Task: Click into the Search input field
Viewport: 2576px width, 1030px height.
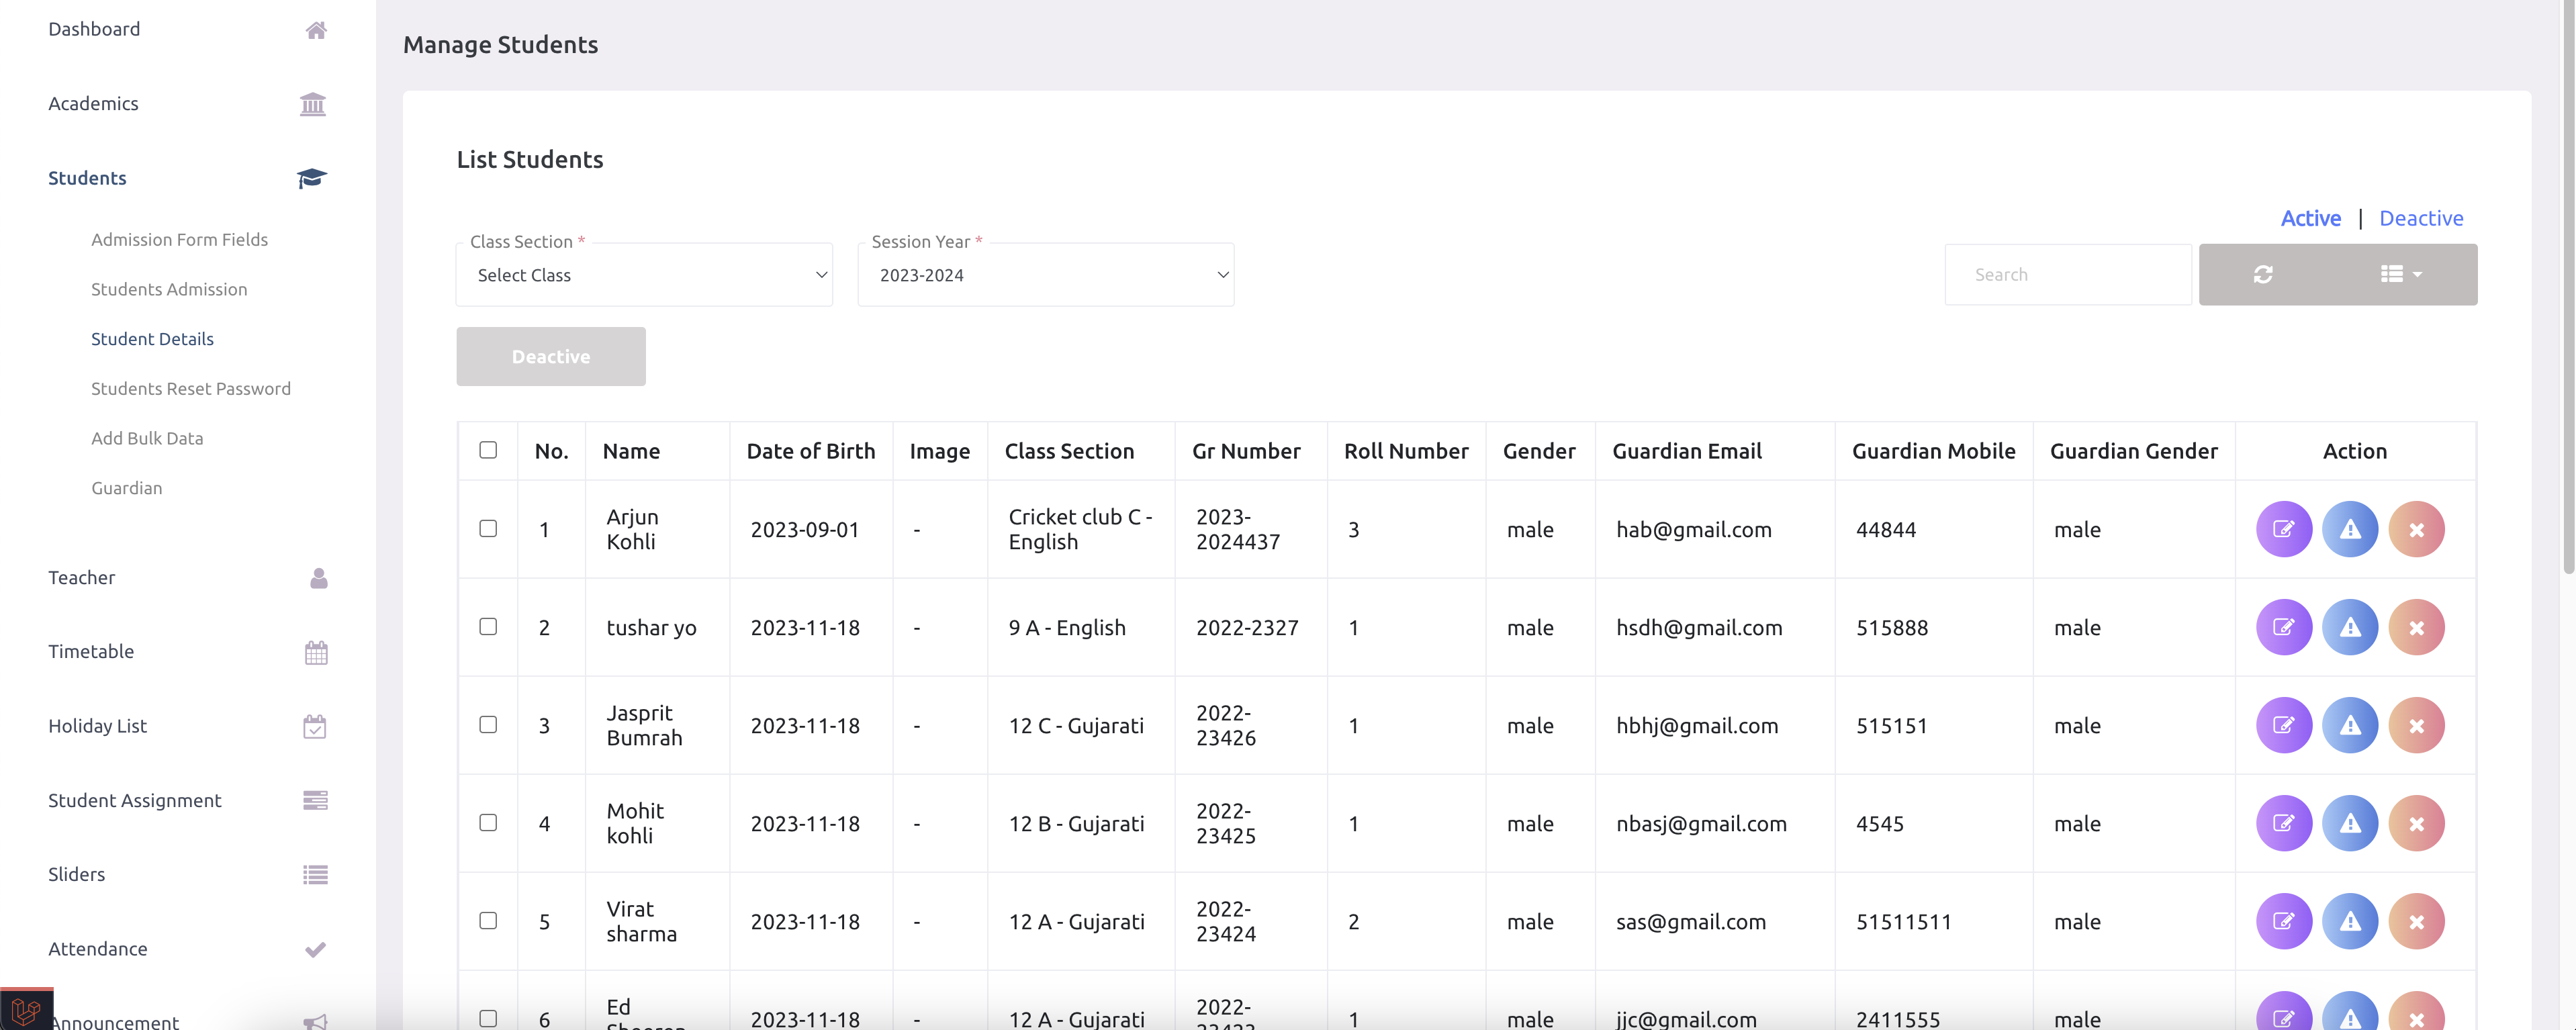Action: (2067, 275)
